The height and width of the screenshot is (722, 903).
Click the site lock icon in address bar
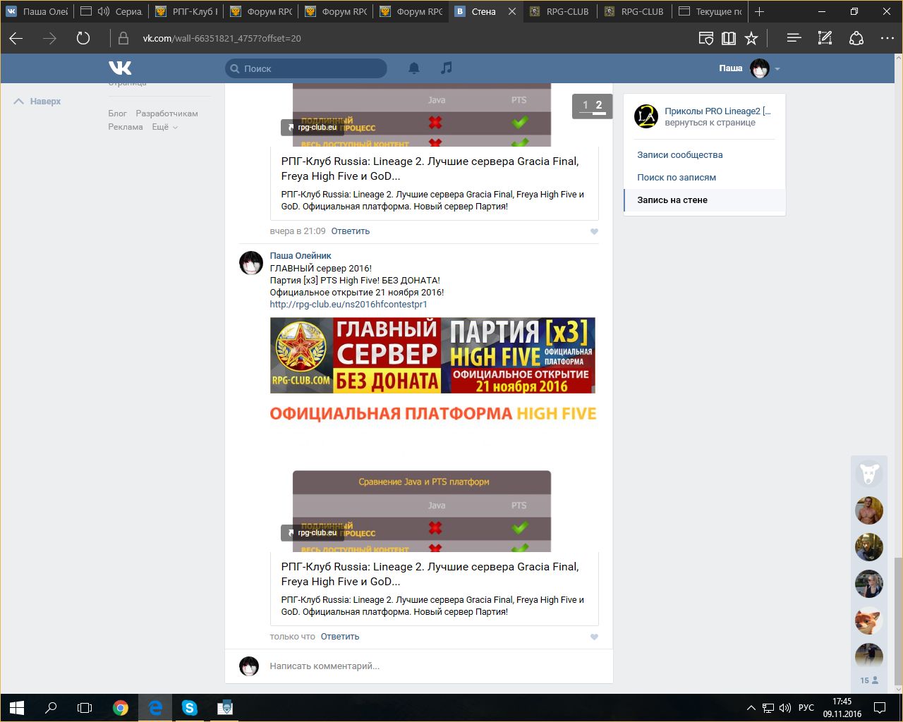coord(123,38)
